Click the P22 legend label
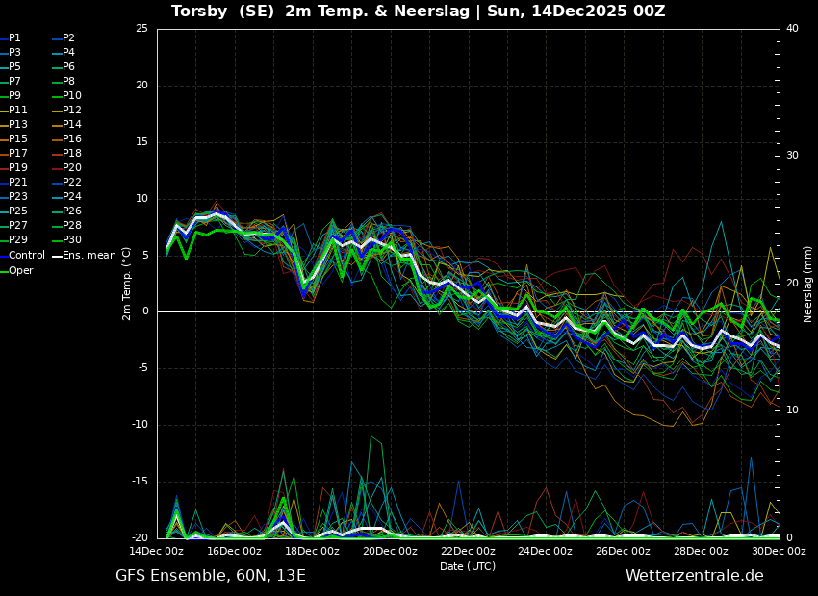 pyautogui.click(x=67, y=183)
